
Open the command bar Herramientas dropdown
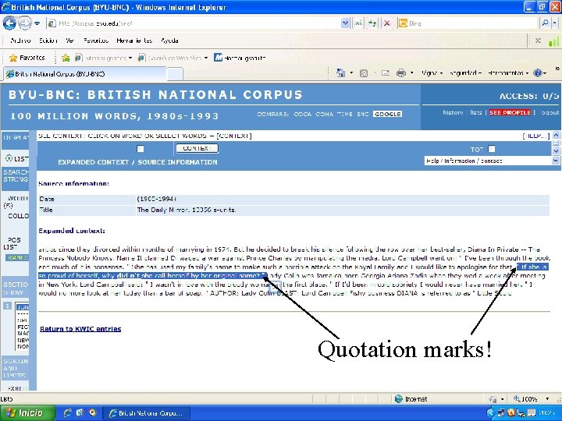[508, 73]
